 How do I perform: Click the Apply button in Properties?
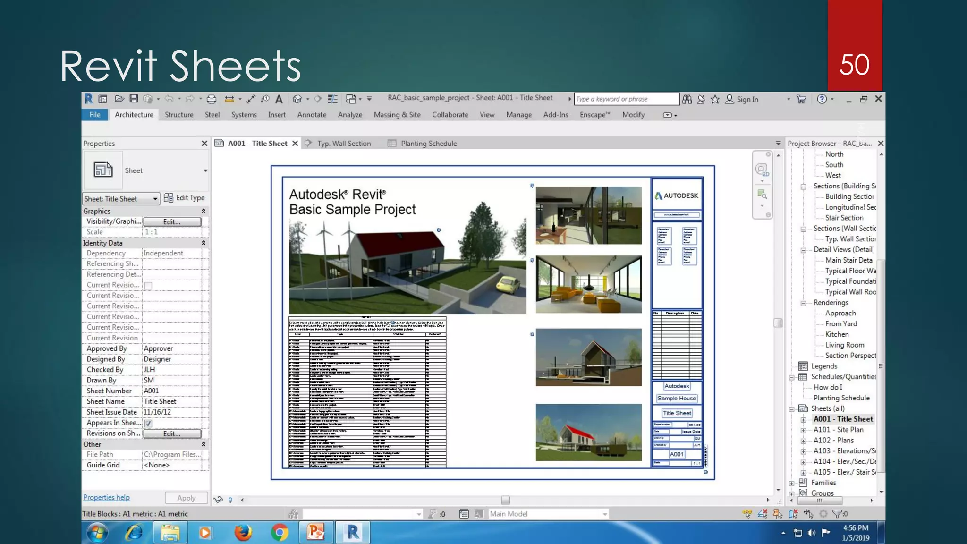(x=187, y=498)
